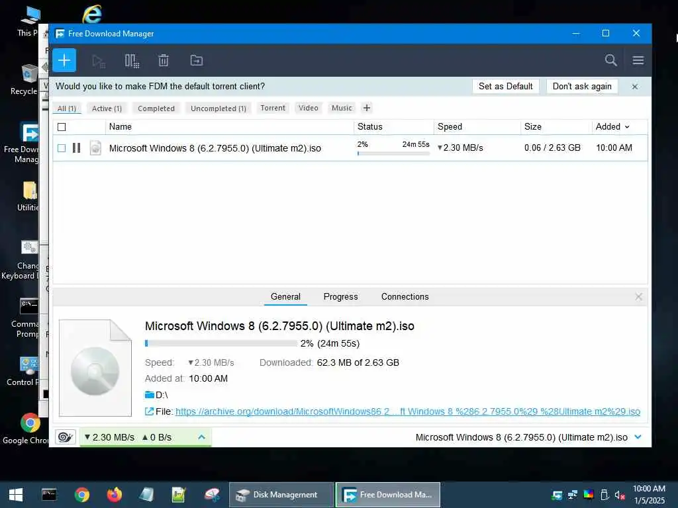The height and width of the screenshot is (508, 678).
Task: Click the start downloads toolbar icon
Action: pos(99,60)
